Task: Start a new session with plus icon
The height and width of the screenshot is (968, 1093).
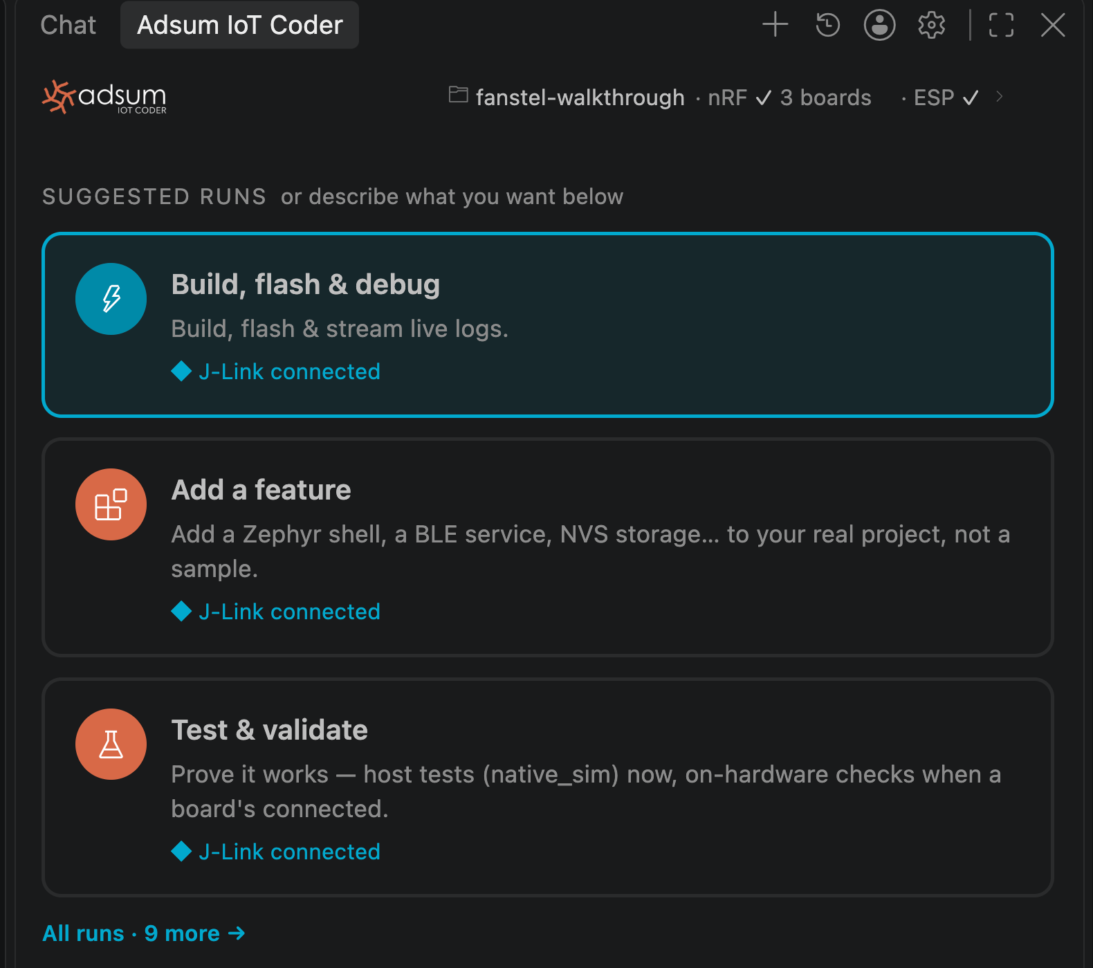Action: [775, 25]
